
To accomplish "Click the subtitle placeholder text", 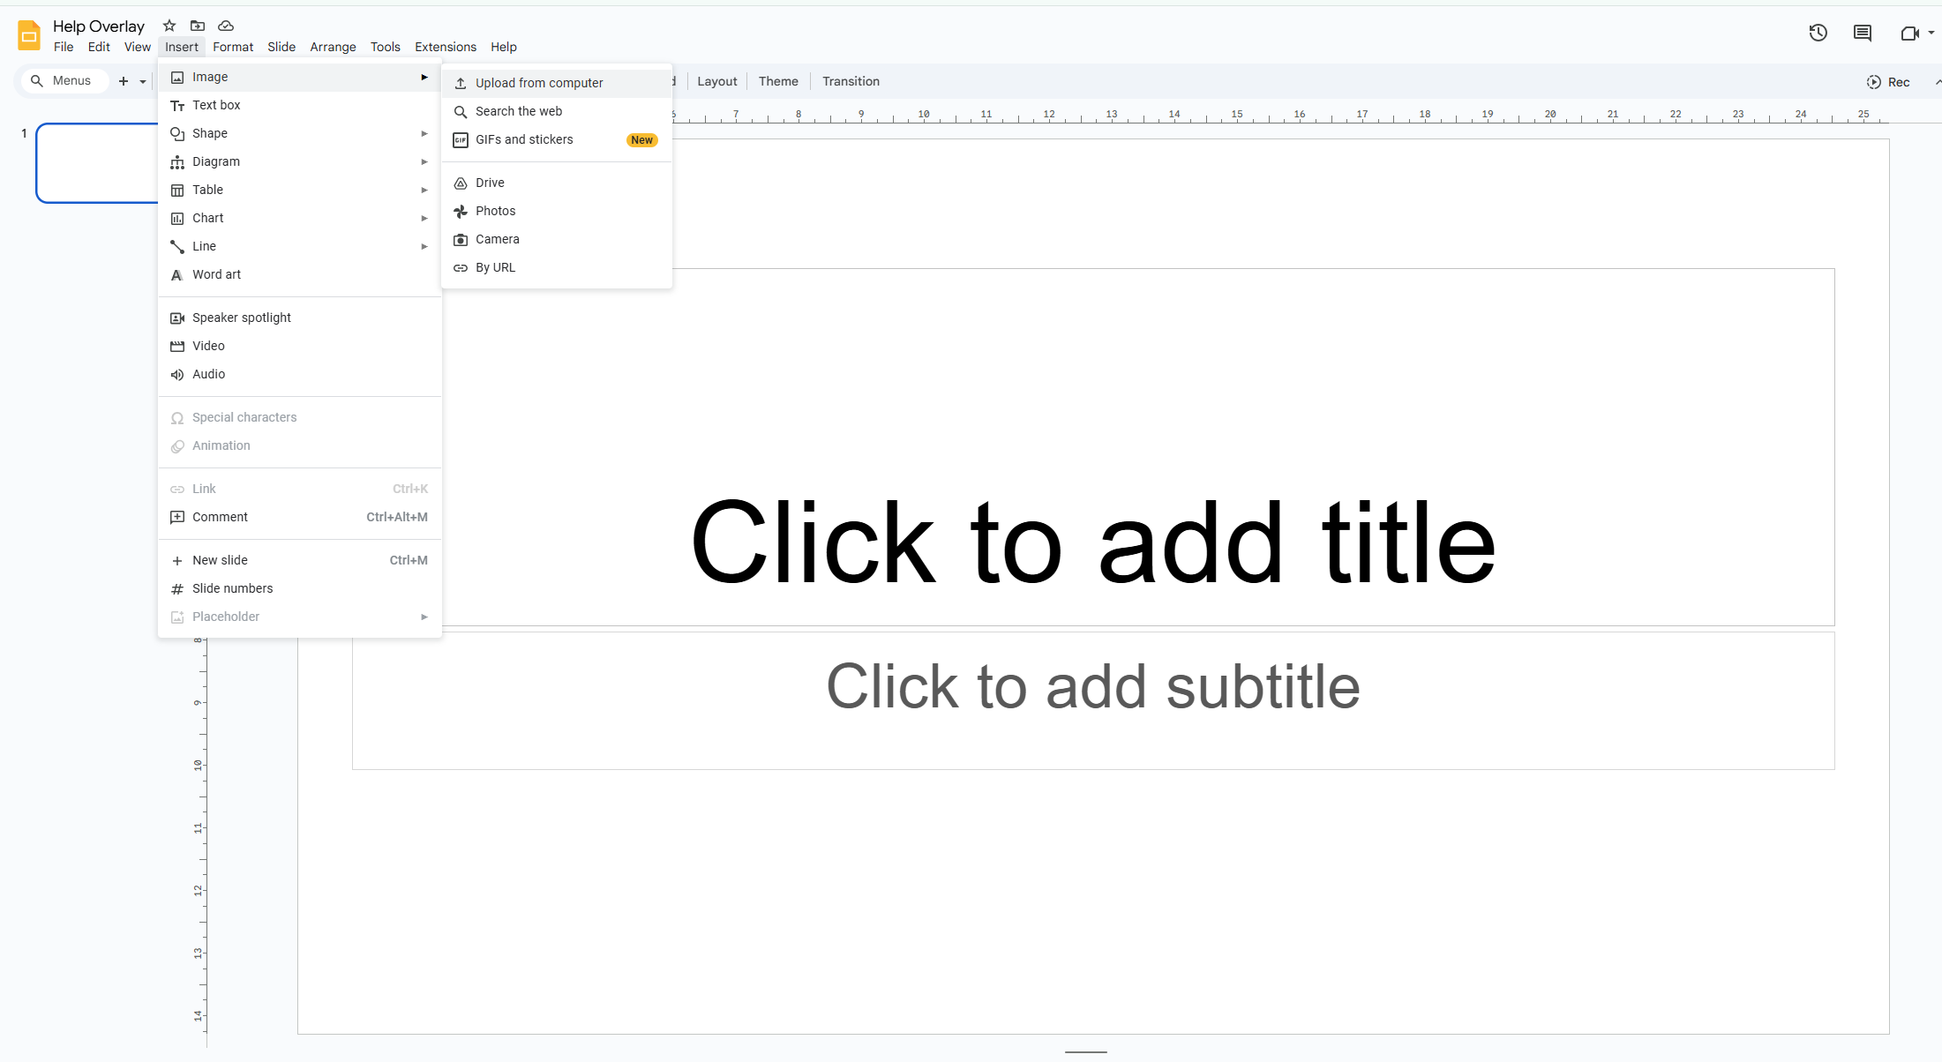I will click(1092, 687).
